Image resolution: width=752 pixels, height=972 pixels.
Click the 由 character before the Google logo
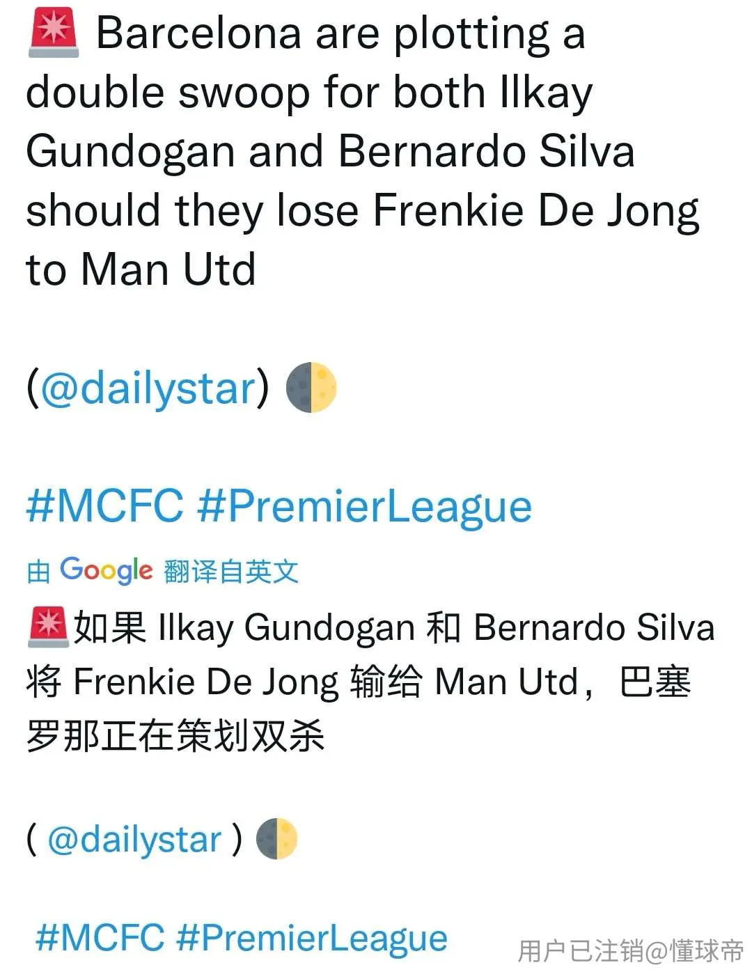coord(38,572)
